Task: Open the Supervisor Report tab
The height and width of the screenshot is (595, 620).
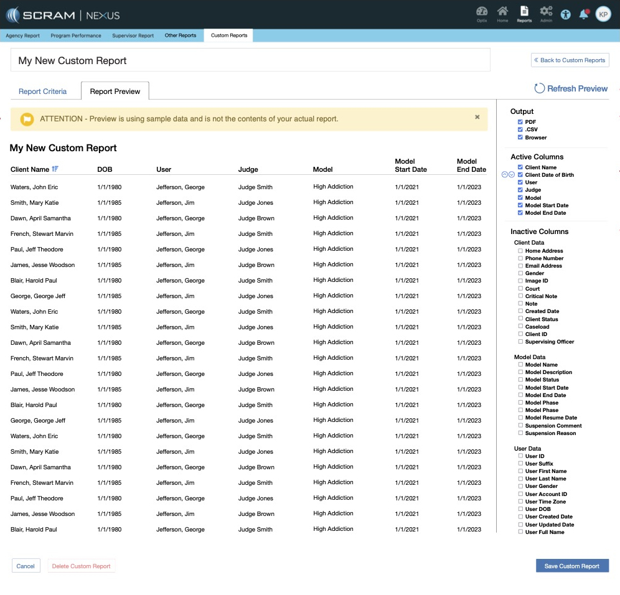Action: click(x=133, y=35)
